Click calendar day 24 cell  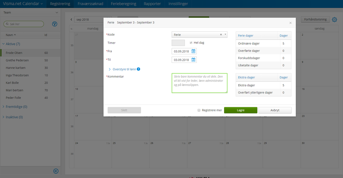coord(93,154)
